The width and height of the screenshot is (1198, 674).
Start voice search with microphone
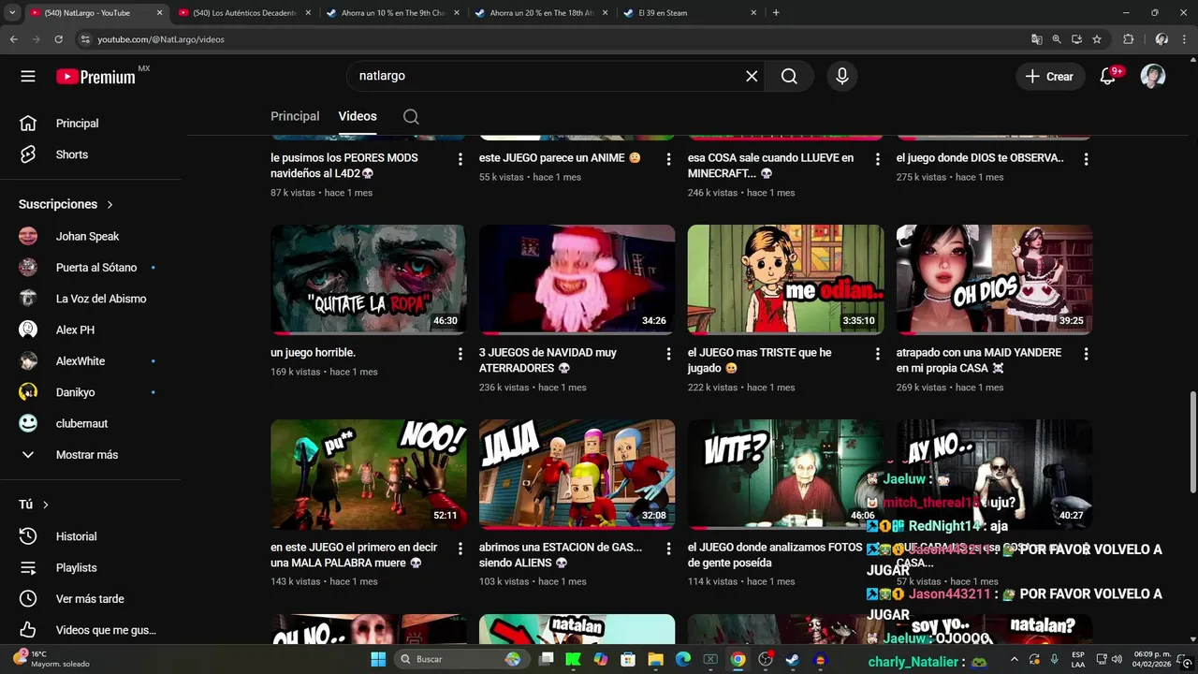point(842,77)
